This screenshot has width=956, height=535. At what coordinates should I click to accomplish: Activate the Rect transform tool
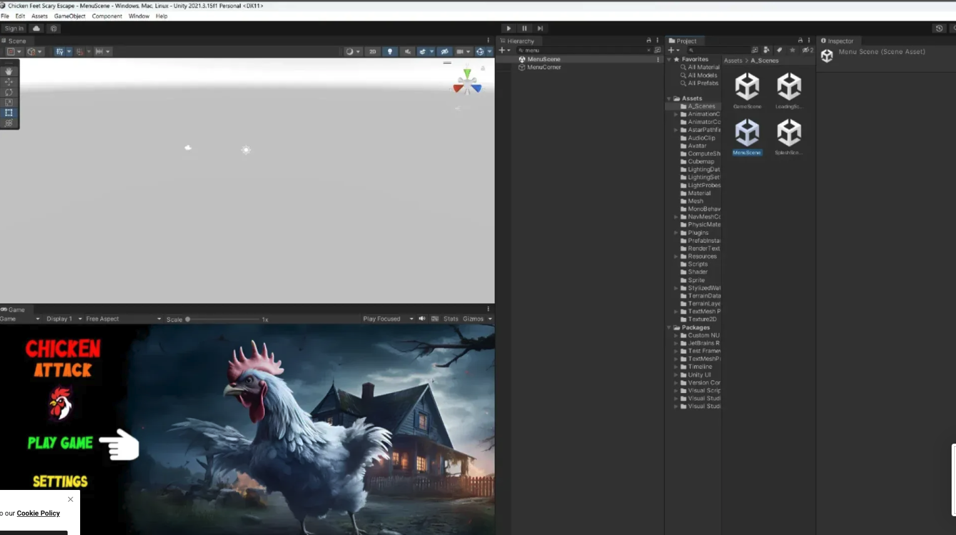point(9,113)
